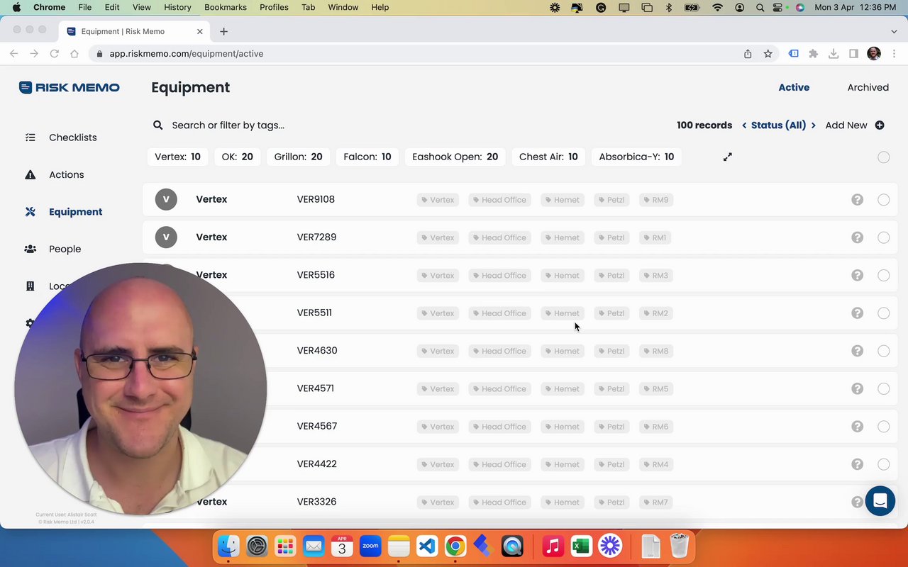This screenshot has width=908, height=567.
Task: Expand the tag filter bar fullscreen icon
Action: pos(728,157)
